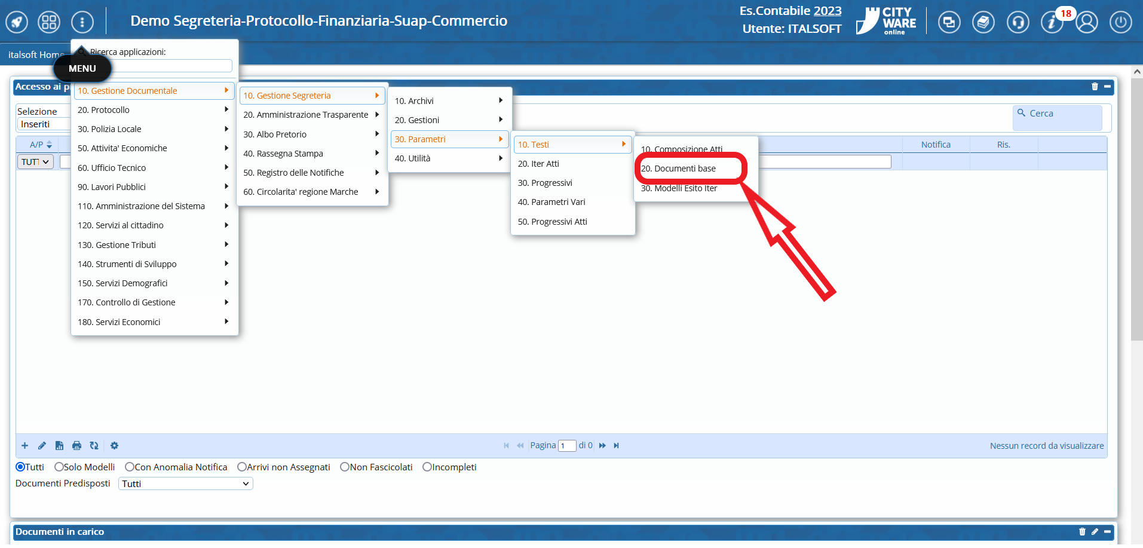This screenshot has height=548, width=1143.
Task: Click the power logout icon
Action: point(1121,23)
